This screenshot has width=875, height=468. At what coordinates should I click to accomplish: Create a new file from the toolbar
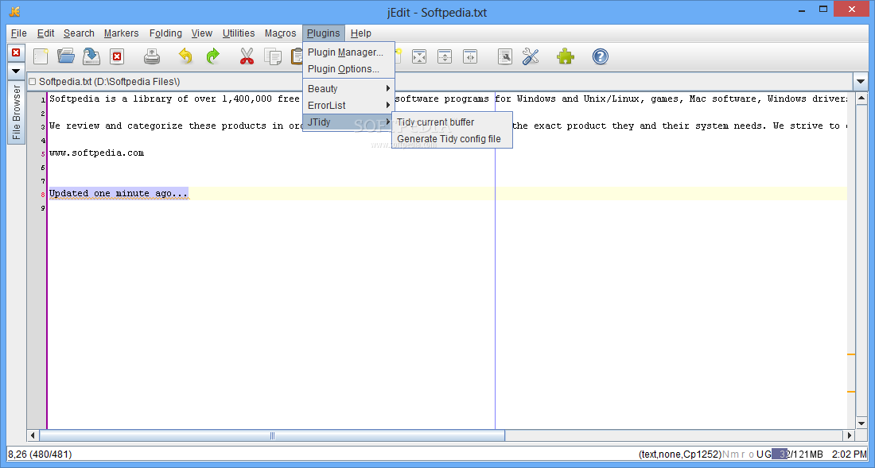click(41, 56)
